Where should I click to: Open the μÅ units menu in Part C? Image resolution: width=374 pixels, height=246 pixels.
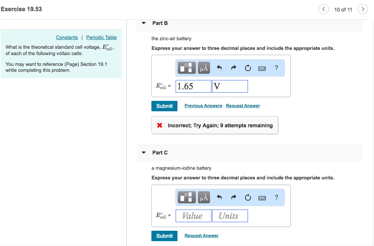pyautogui.click(x=204, y=197)
